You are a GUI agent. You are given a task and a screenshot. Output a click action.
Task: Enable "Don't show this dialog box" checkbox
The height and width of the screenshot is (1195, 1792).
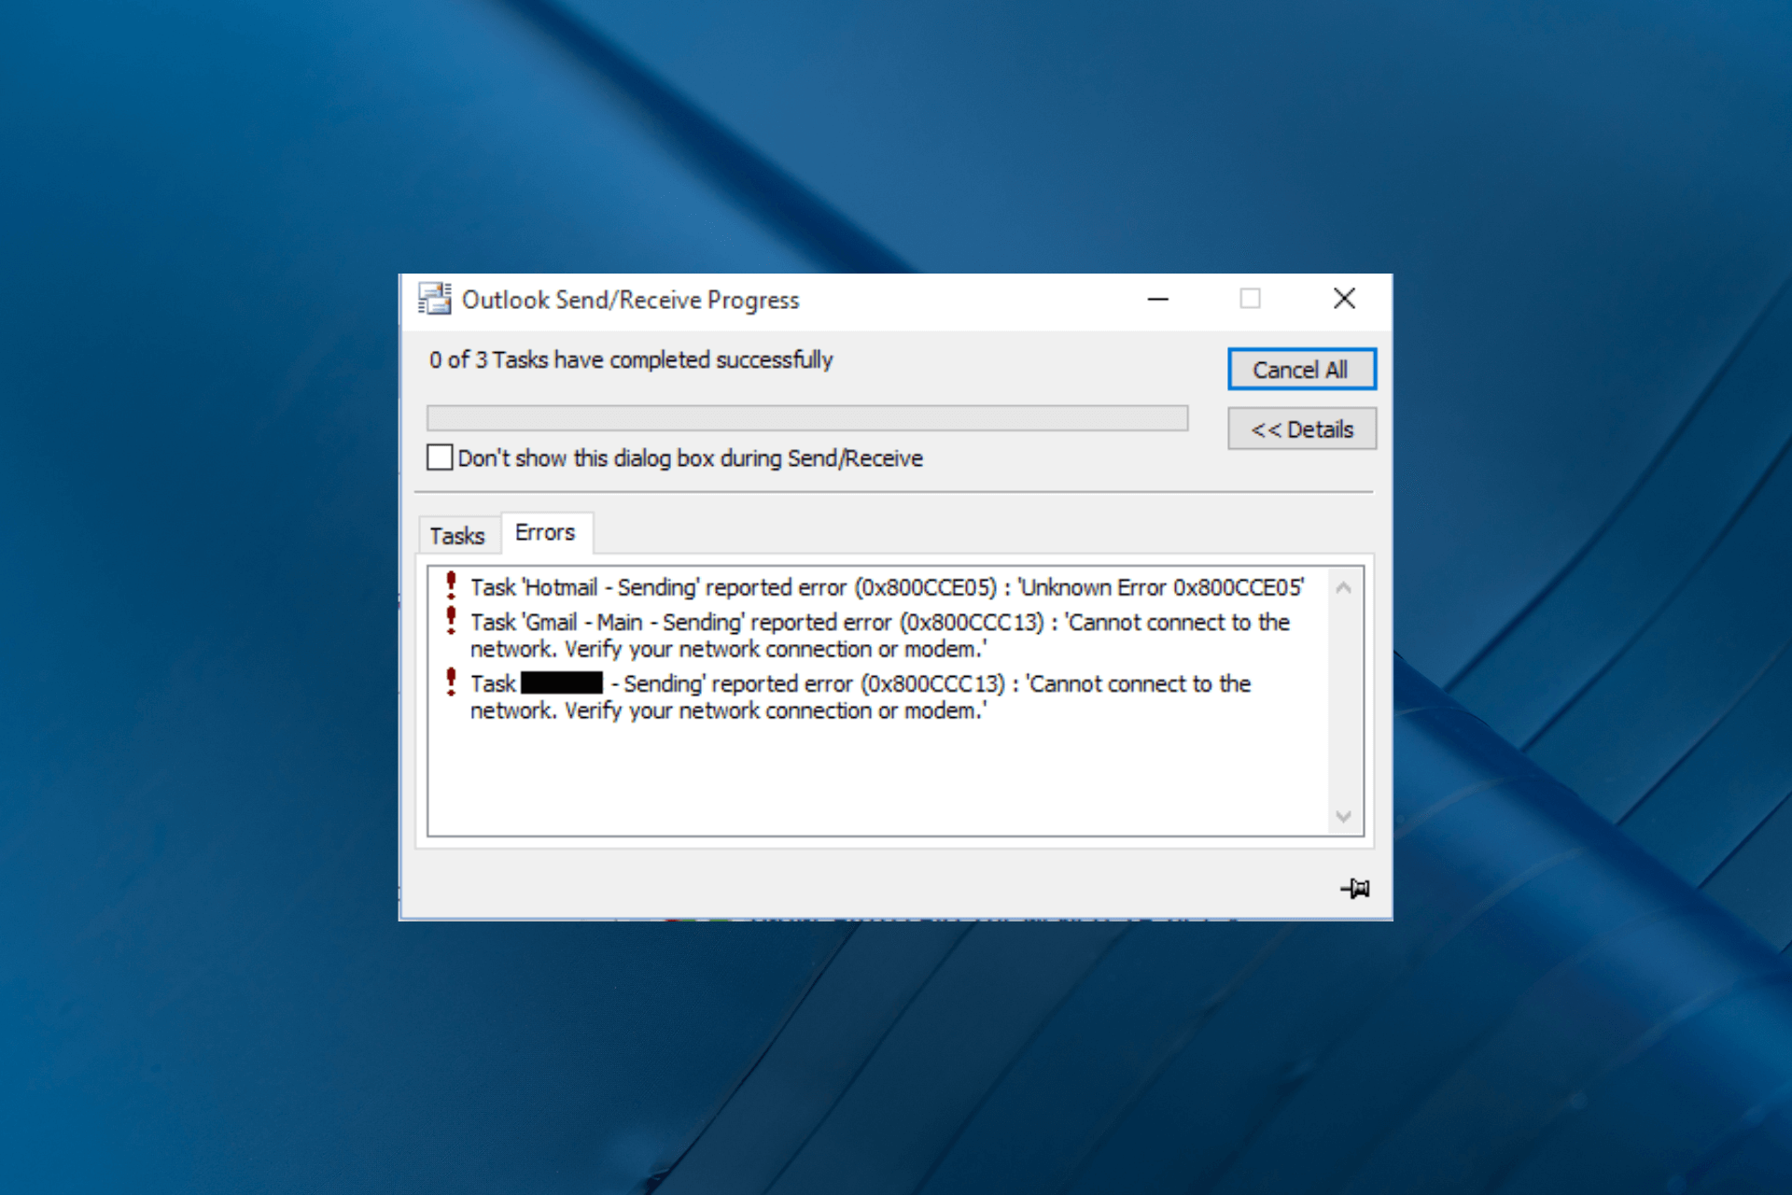tap(440, 457)
